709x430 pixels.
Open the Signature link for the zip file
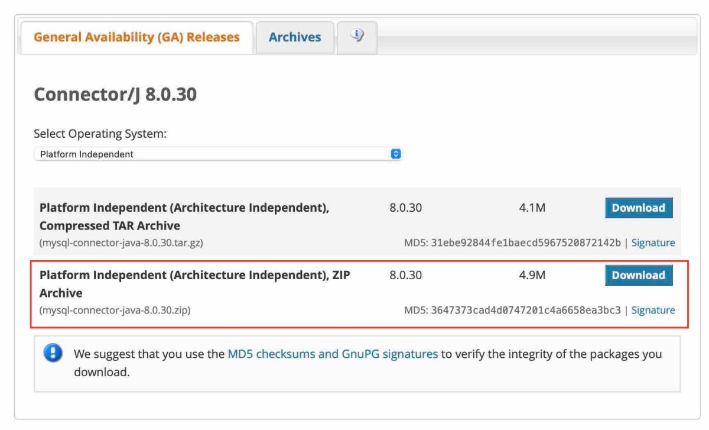(x=653, y=310)
